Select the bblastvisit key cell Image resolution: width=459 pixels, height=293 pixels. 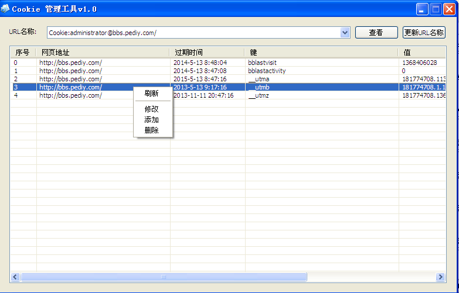262,63
